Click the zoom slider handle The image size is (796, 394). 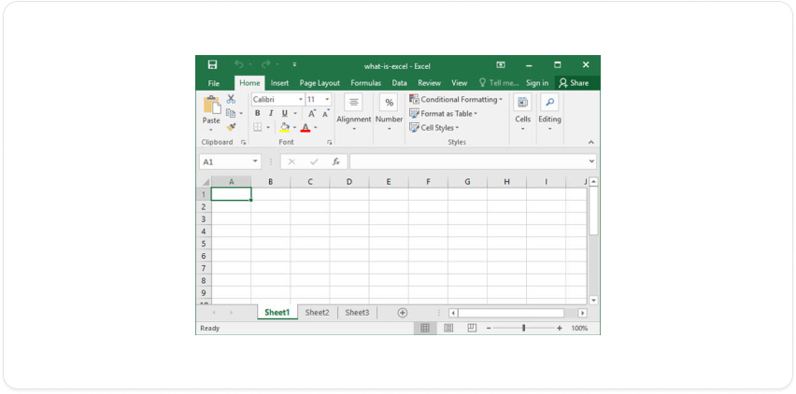[x=524, y=328]
